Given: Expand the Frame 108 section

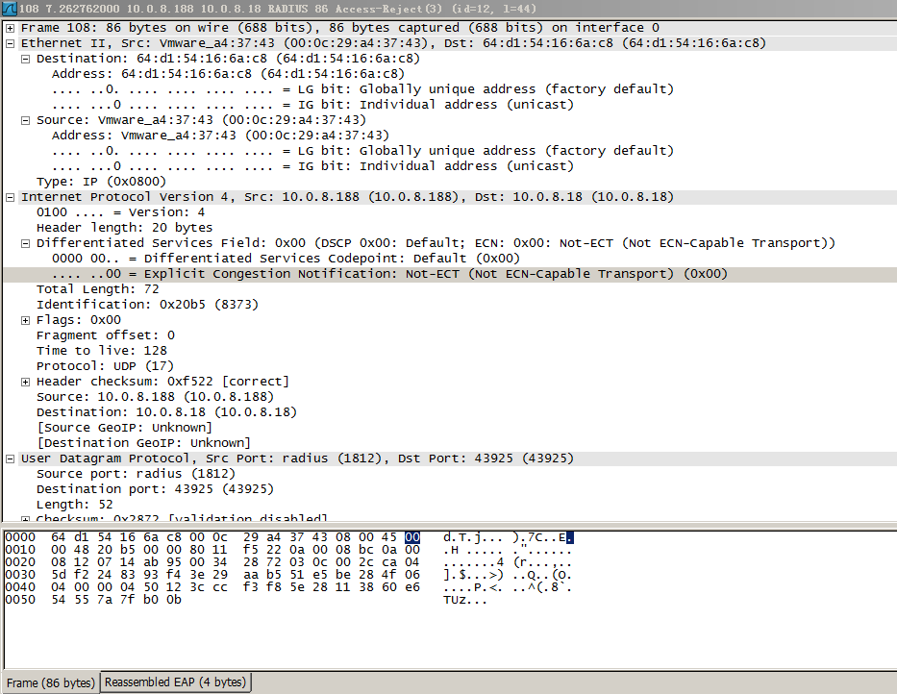Looking at the screenshot, I should coord(10,27).
